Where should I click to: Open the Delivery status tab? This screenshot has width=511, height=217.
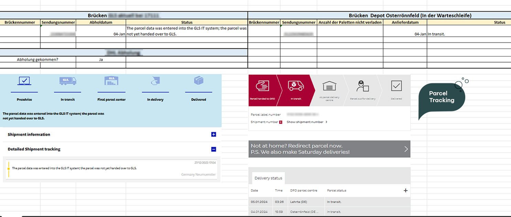point(268,178)
